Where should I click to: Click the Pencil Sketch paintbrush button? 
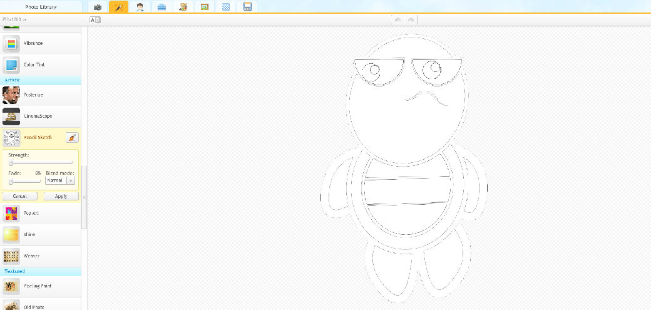(72, 137)
